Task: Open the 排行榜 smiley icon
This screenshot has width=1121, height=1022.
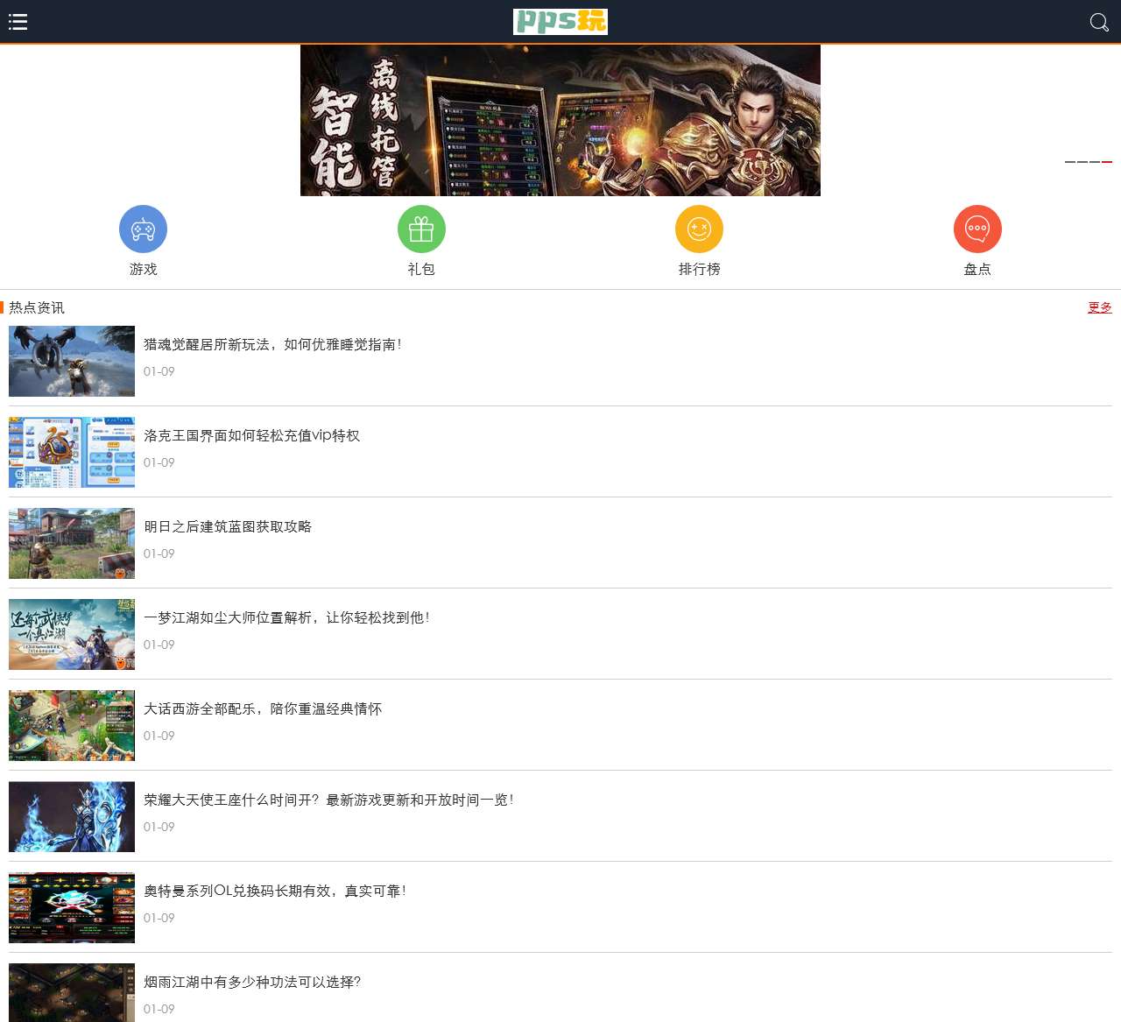Action: point(699,229)
